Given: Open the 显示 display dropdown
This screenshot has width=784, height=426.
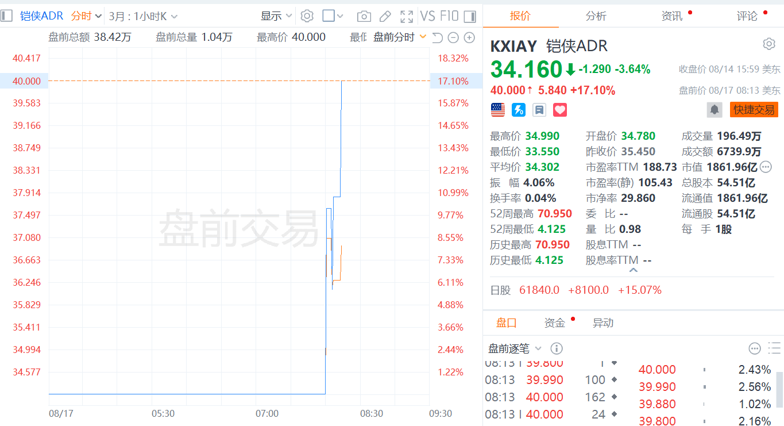Looking at the screenshot, I should pyautogui.click(x=276, y=16).
